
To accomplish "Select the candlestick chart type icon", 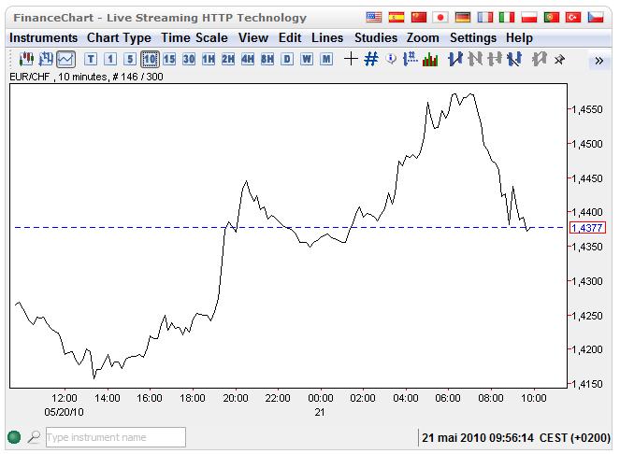I will tap(26, 59).
